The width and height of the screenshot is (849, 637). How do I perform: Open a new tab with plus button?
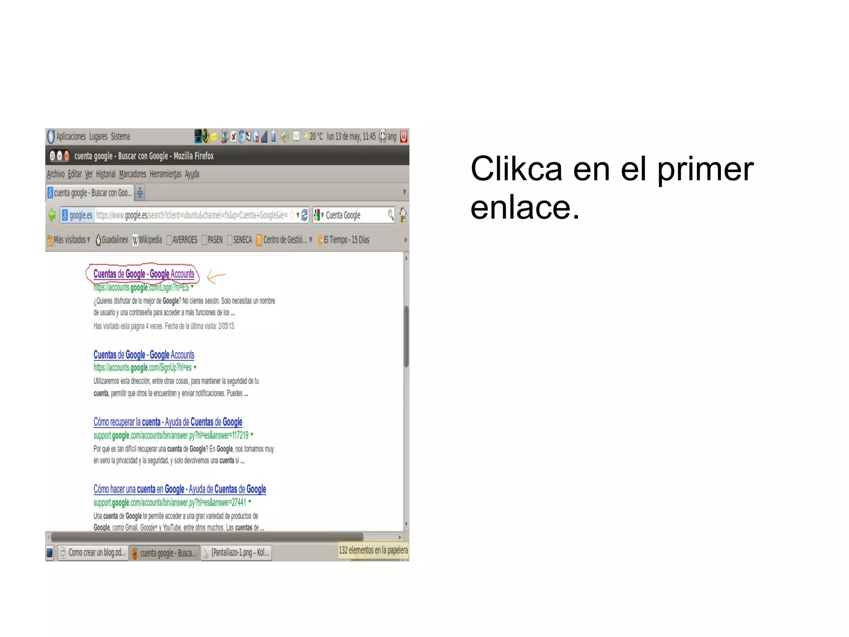point(140,193)
